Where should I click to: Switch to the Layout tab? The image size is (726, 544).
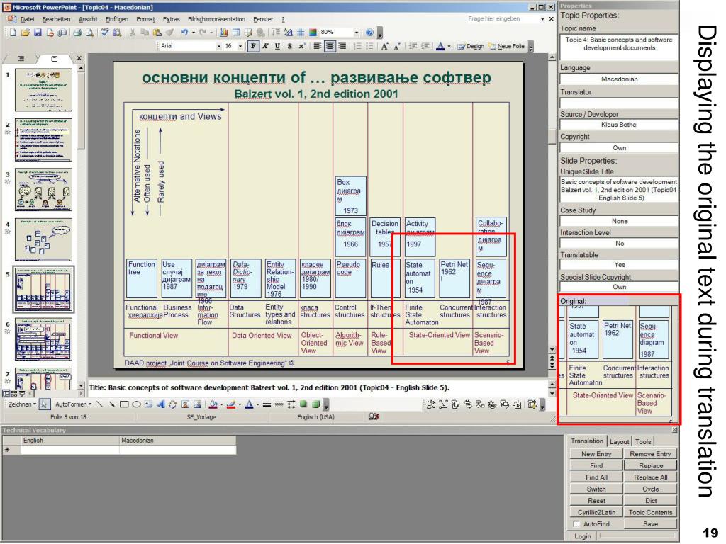[619, 442]
